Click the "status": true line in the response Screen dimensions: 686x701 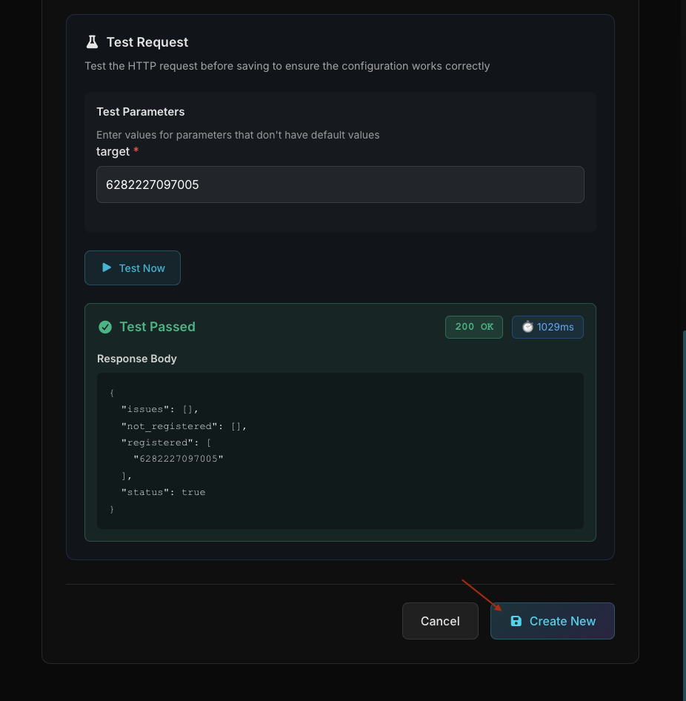coord(163,492)
